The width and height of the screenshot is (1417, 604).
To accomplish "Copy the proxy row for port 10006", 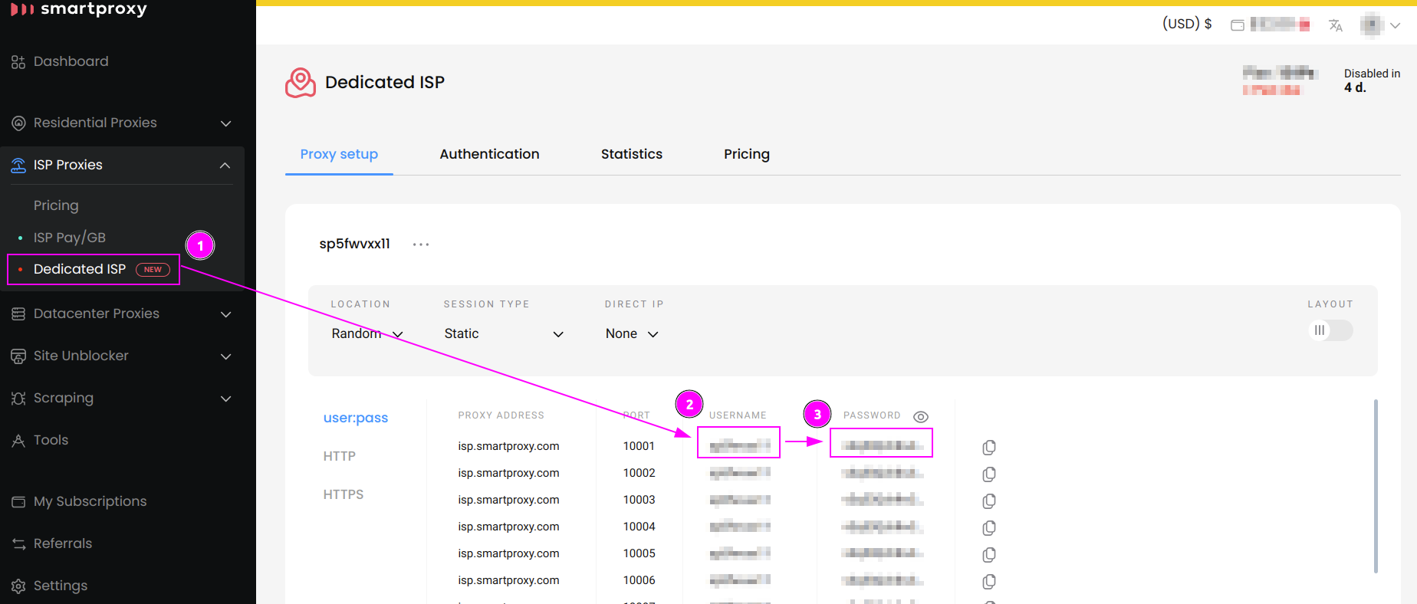I will pyautogui.click(x=989, y=581).
